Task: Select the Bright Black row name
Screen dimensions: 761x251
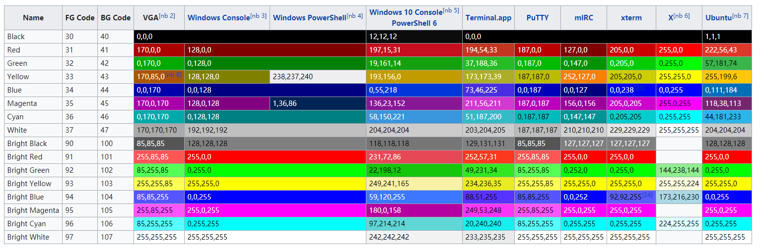Action: [33, 144]
